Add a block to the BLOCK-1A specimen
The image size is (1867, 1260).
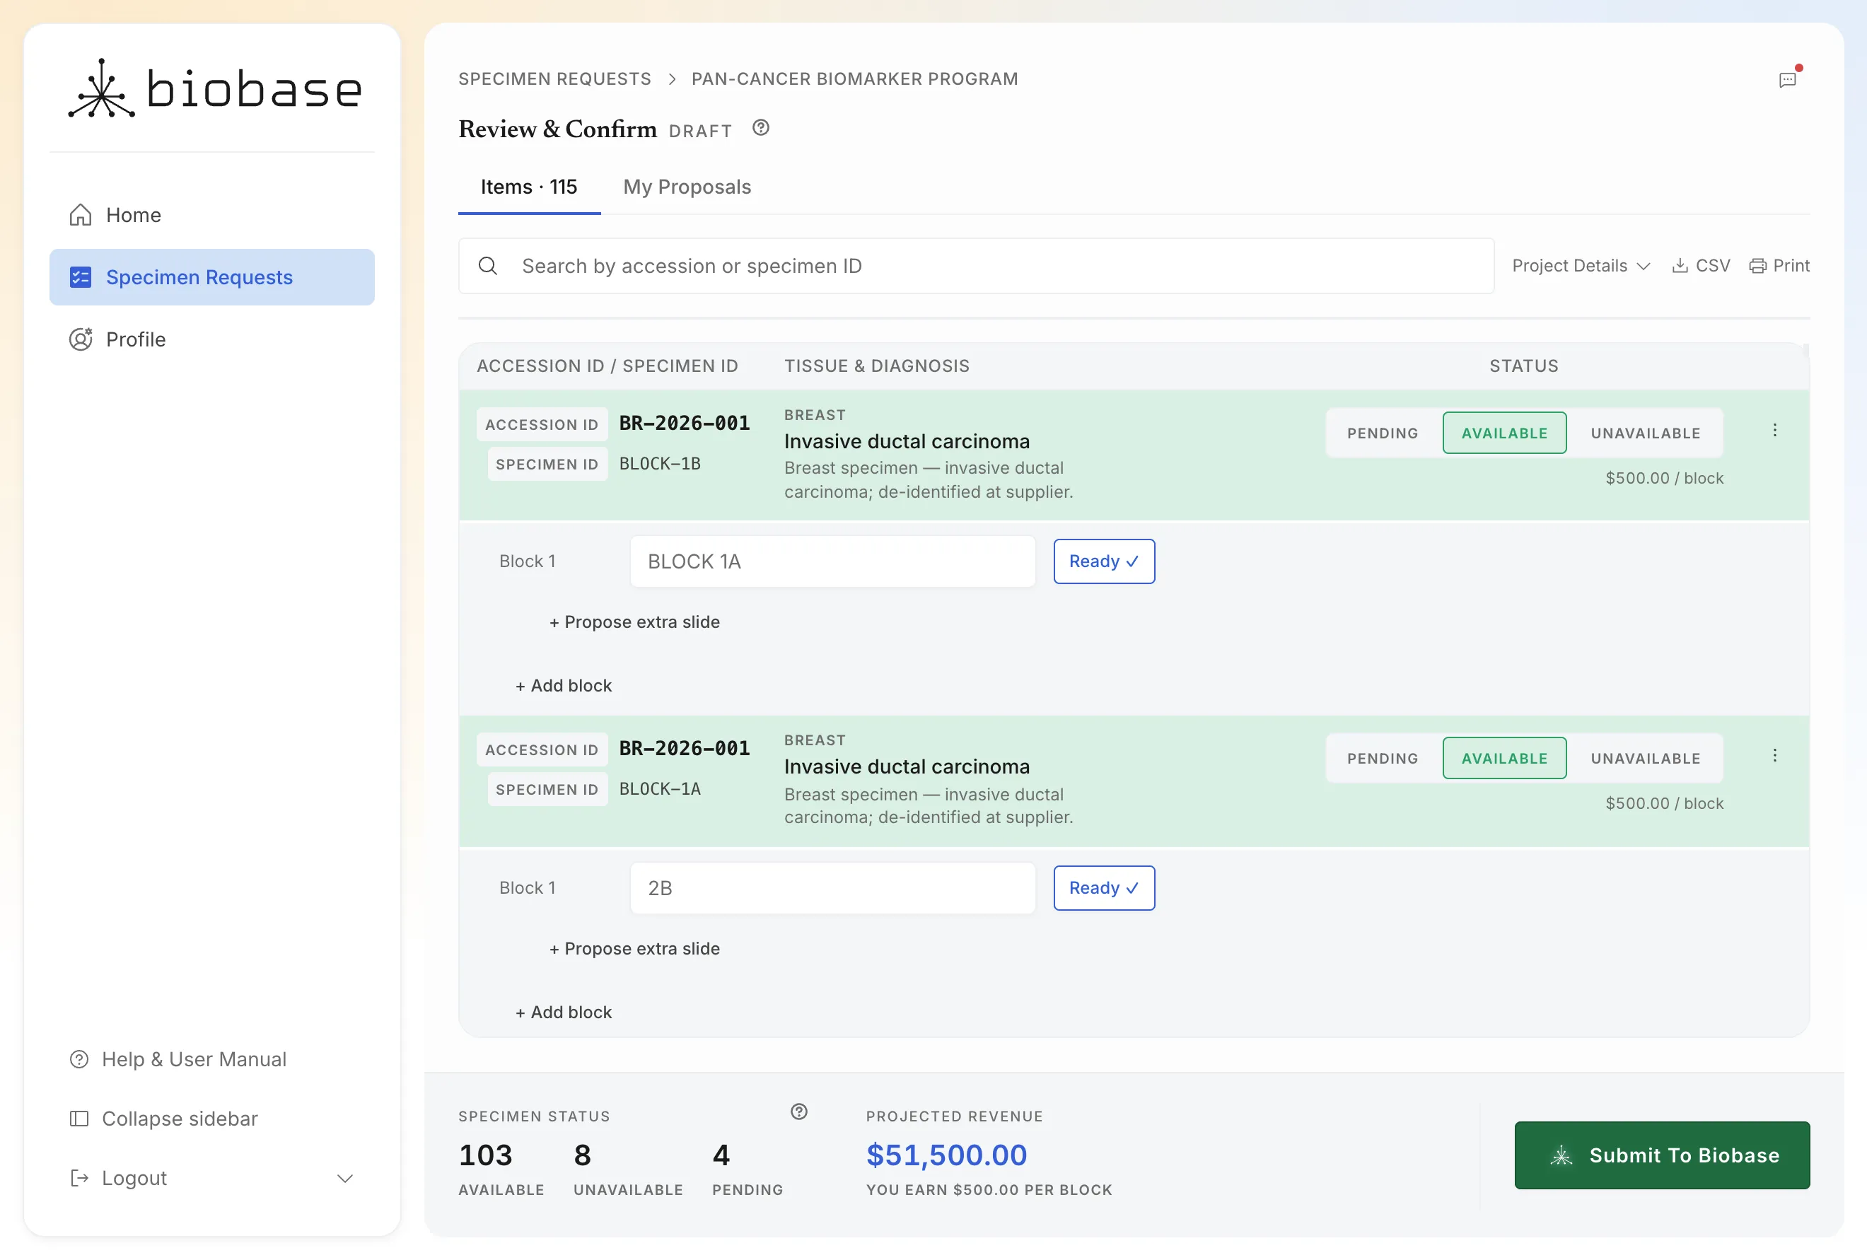[x=563, y=1013]
